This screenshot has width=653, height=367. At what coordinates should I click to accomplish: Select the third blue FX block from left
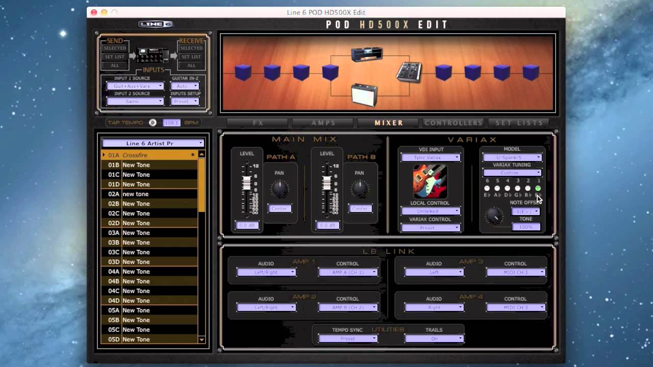point(301,72)
